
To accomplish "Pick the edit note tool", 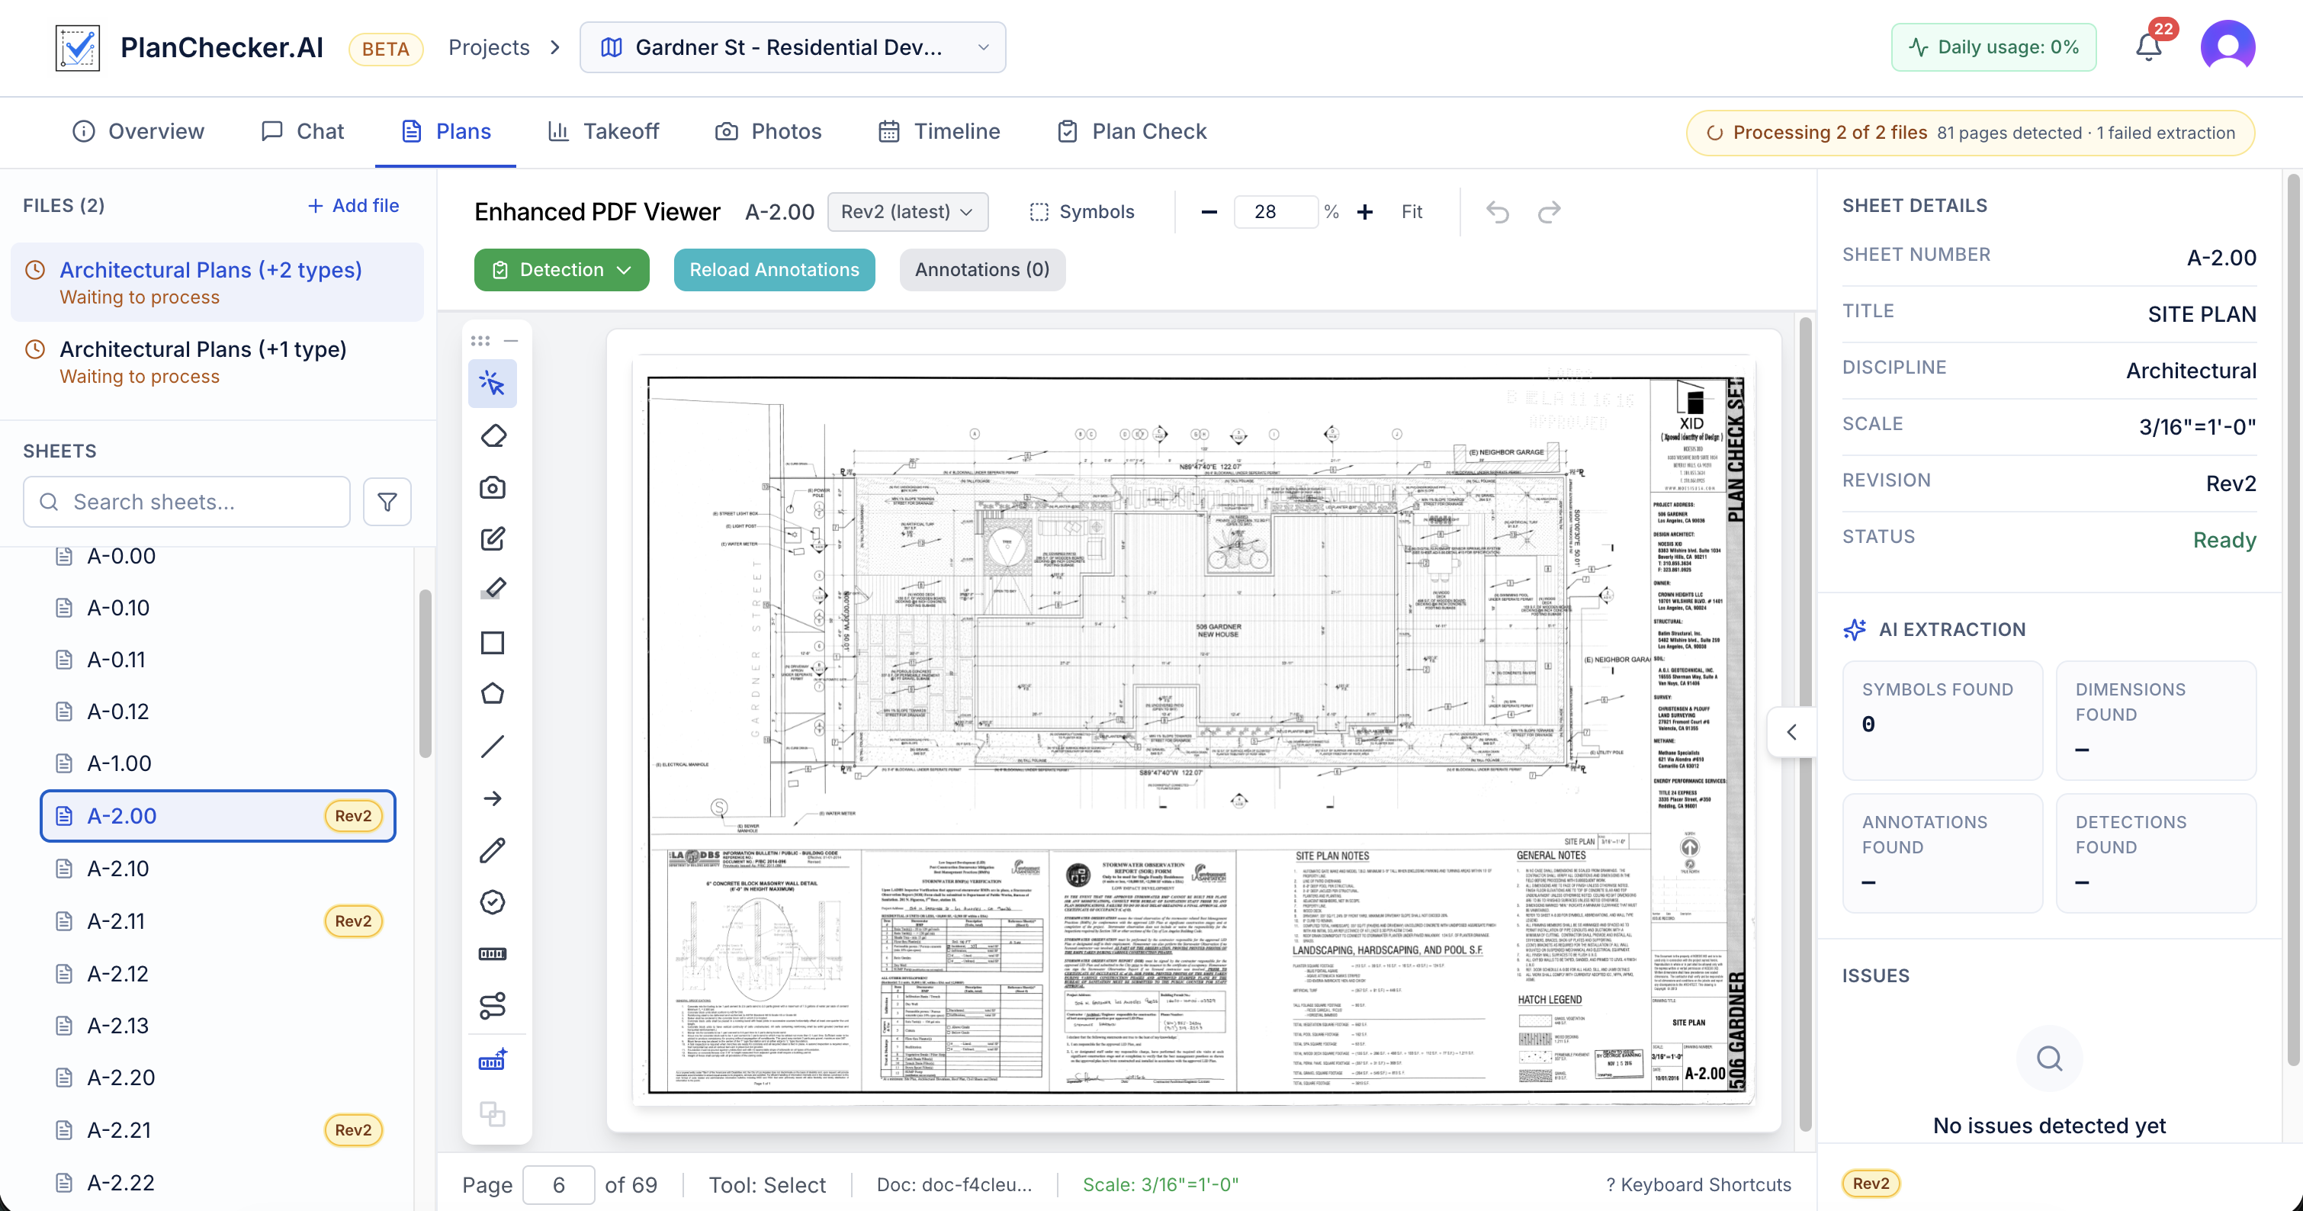I will [x=493, y=539].
